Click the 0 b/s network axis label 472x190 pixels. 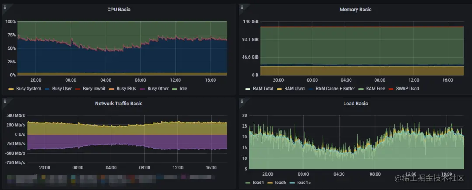click(20, 135)
